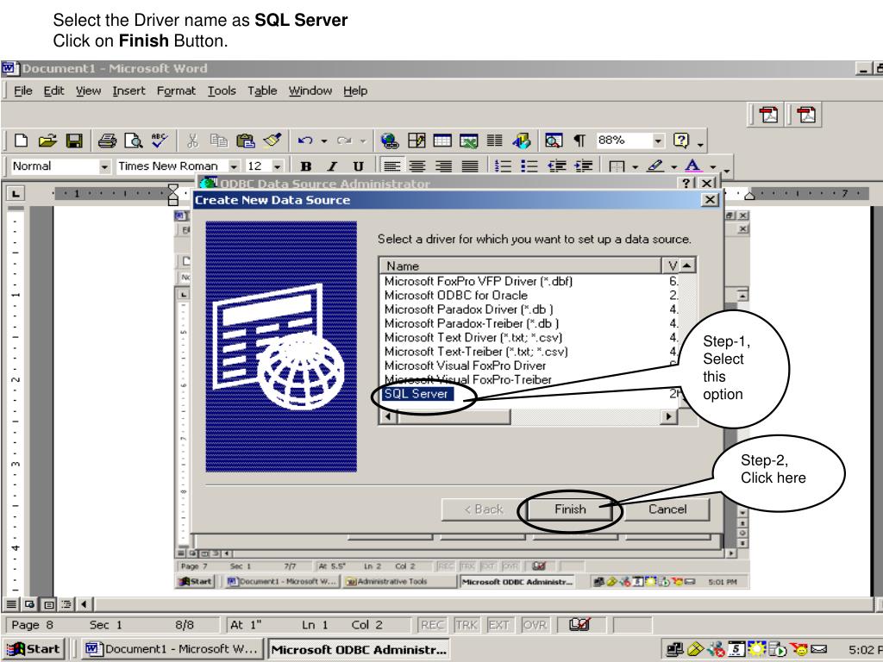Open the Insert menu
The height and width of the screenshot is (662, 883).
129,91
